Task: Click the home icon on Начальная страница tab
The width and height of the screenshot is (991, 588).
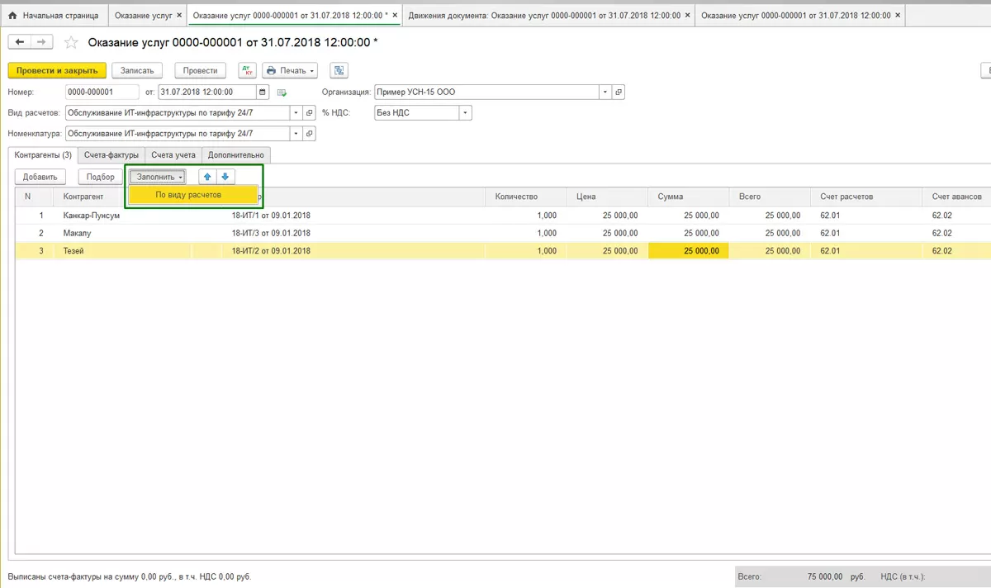Action: 12,16
